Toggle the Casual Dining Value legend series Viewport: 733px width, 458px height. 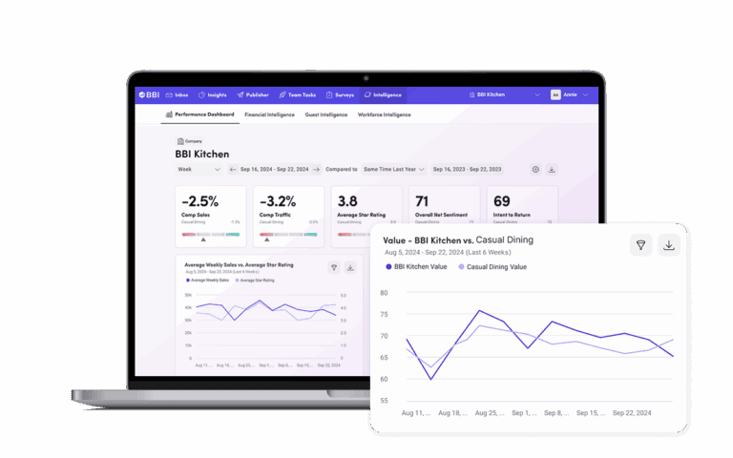492,267
